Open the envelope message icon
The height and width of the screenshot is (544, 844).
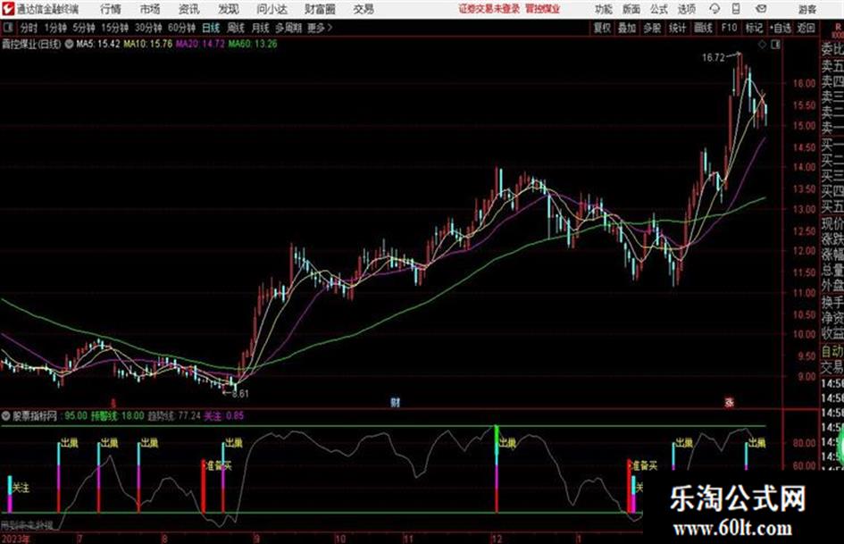coord(761,9)
